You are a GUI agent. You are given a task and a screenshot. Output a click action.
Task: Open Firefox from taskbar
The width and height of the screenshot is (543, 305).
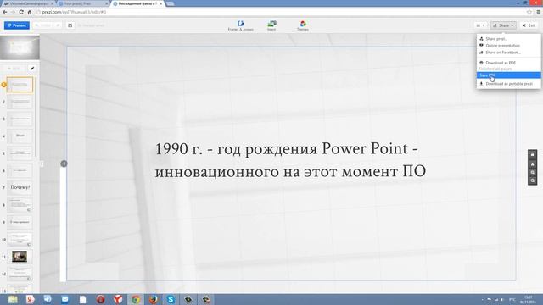153,299
